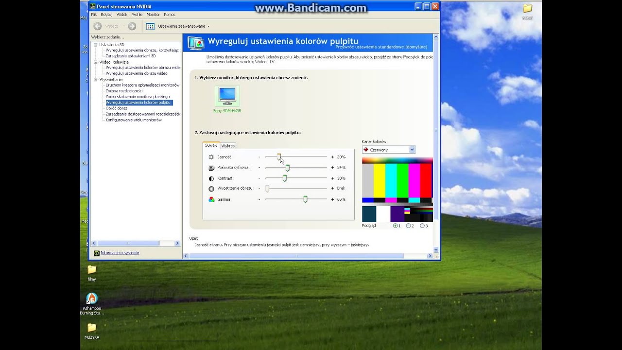This screenshot has width=622, height=350.
Task: Click the Ustawienia zaawansowane view grid icon
Action: (150, 26)
